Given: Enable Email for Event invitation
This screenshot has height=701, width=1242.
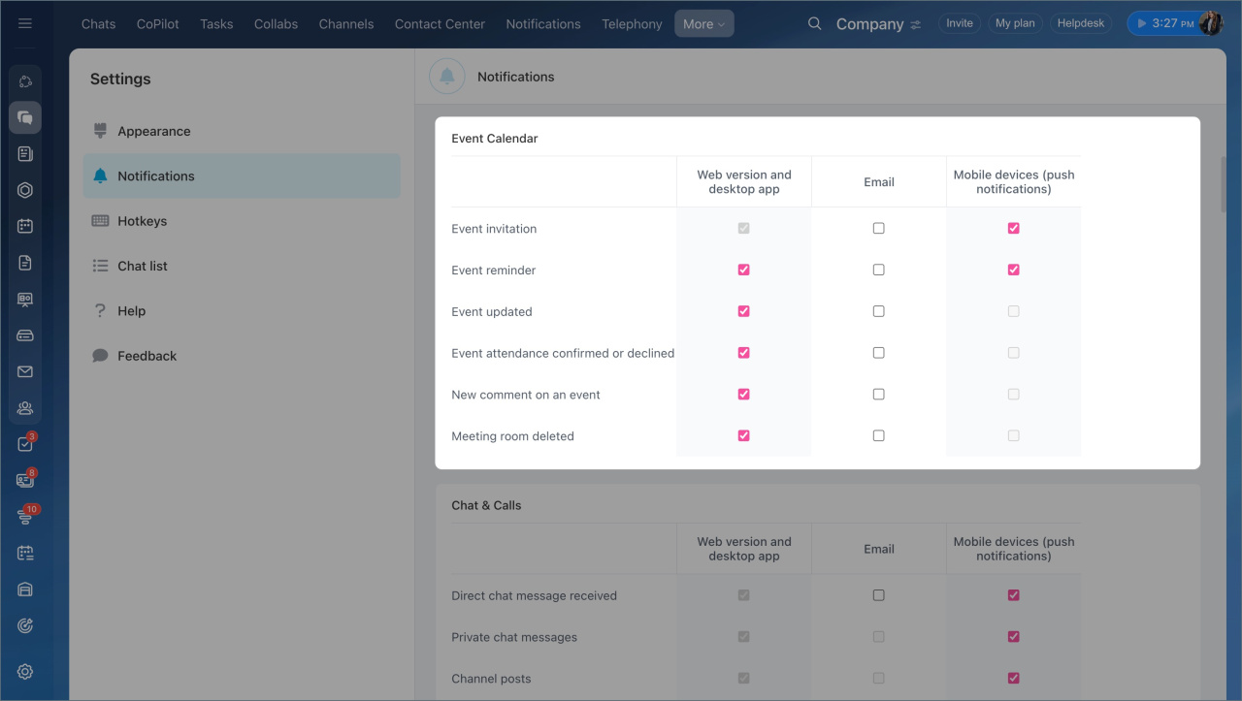Looking at the screenshot, I should click(878, 229).
